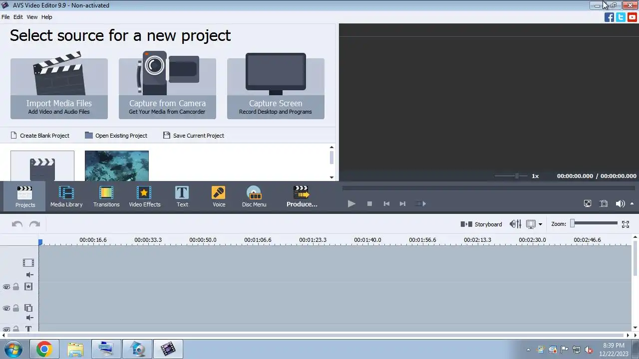Stop the preview playback
Screen dimensions: 639x359
coord(369,203)
